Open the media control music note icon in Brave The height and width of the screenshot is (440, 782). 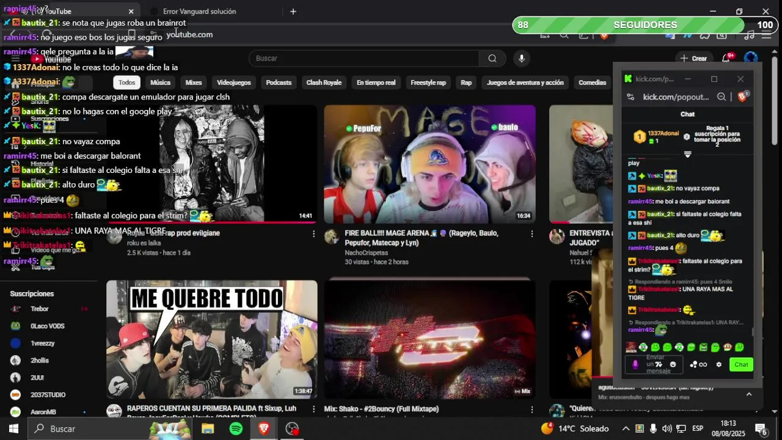[x=750, y=35]
